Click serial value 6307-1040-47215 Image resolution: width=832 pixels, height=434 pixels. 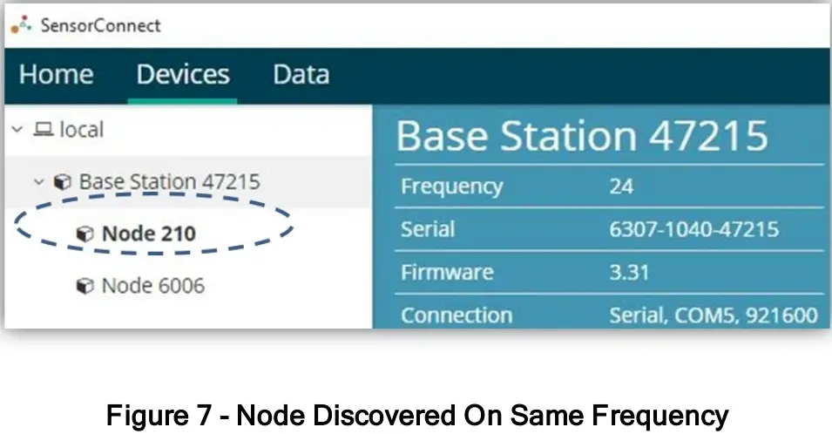click(x=693, y=229)
